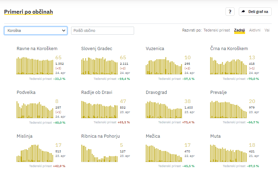
Task: Select the Dravograd bar chart
Action: point(164,110)
